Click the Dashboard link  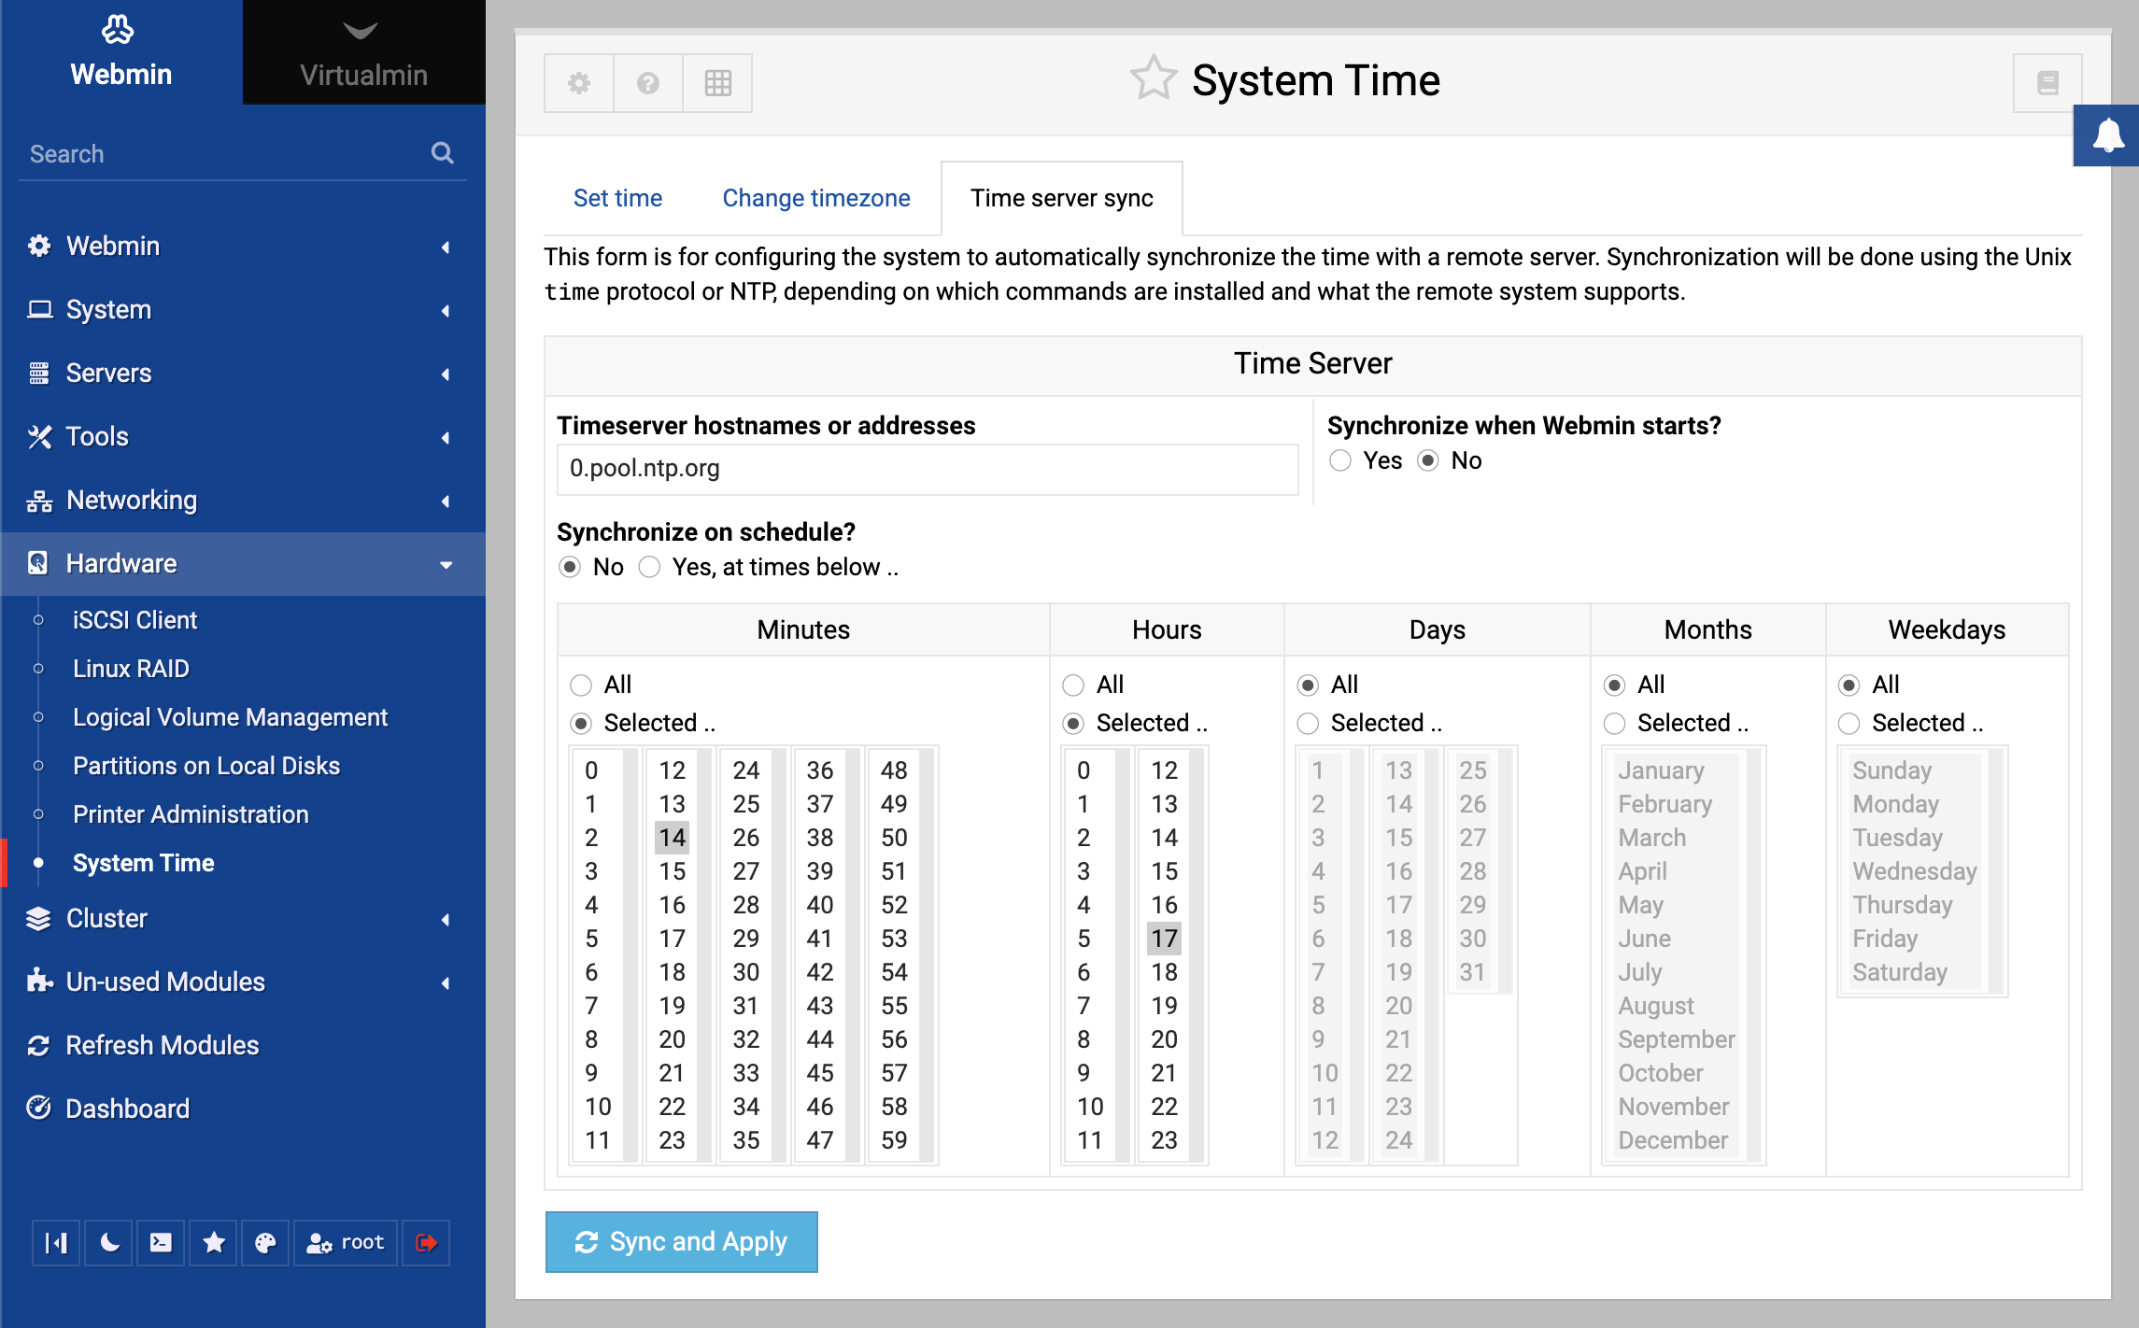pyautogui.click(x=128, y=1109)
